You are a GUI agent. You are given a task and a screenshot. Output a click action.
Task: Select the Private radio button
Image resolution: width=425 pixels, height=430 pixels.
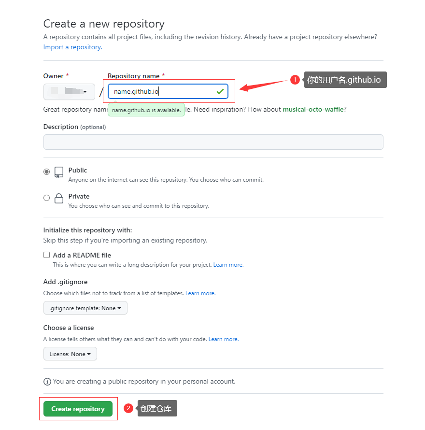pyautogui.click(x=47, y=198)
